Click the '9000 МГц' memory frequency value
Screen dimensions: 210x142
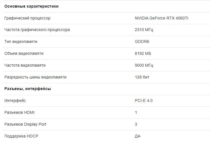pos(144,65)
